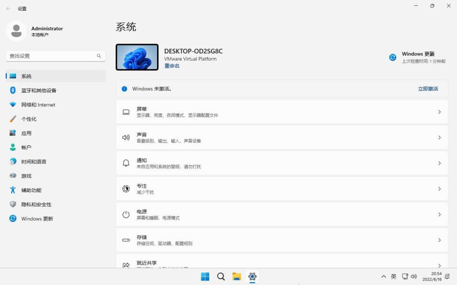Viewport: 457px width, 285px height.
Task: Open 辅助功能 accessibility icon in sidebar
Action: click(13, 190)
